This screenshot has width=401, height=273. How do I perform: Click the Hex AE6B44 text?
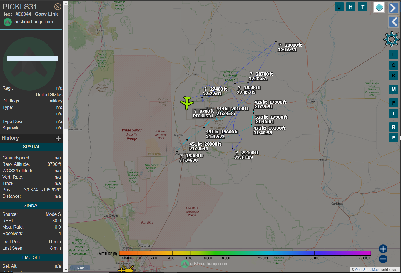click(17, 14)
